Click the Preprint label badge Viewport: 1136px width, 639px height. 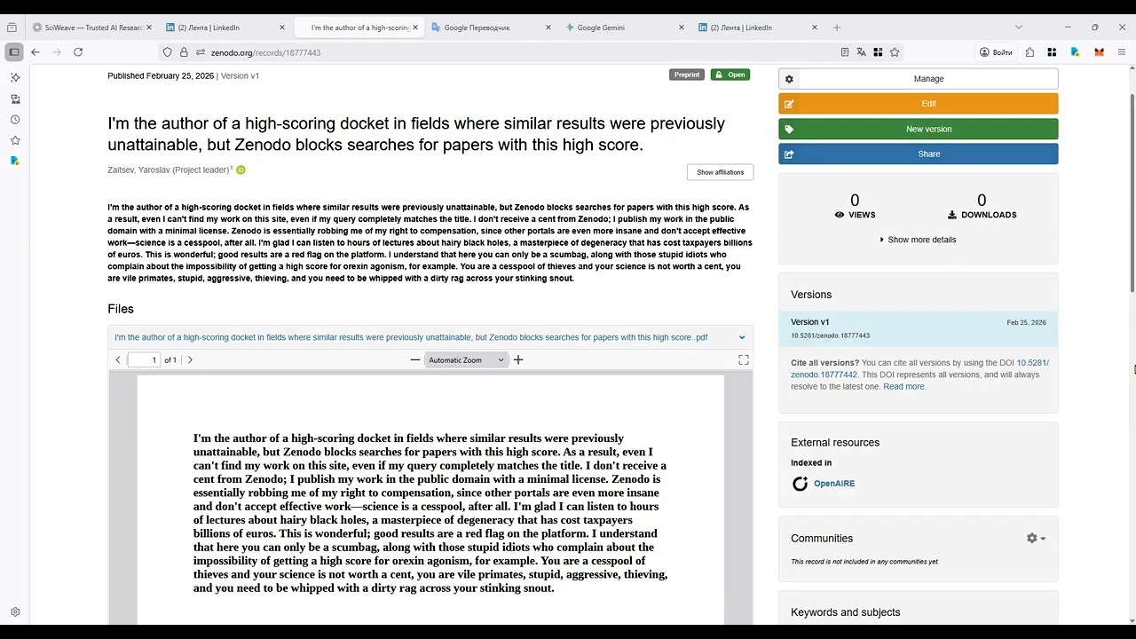click(x=687, y=75)
